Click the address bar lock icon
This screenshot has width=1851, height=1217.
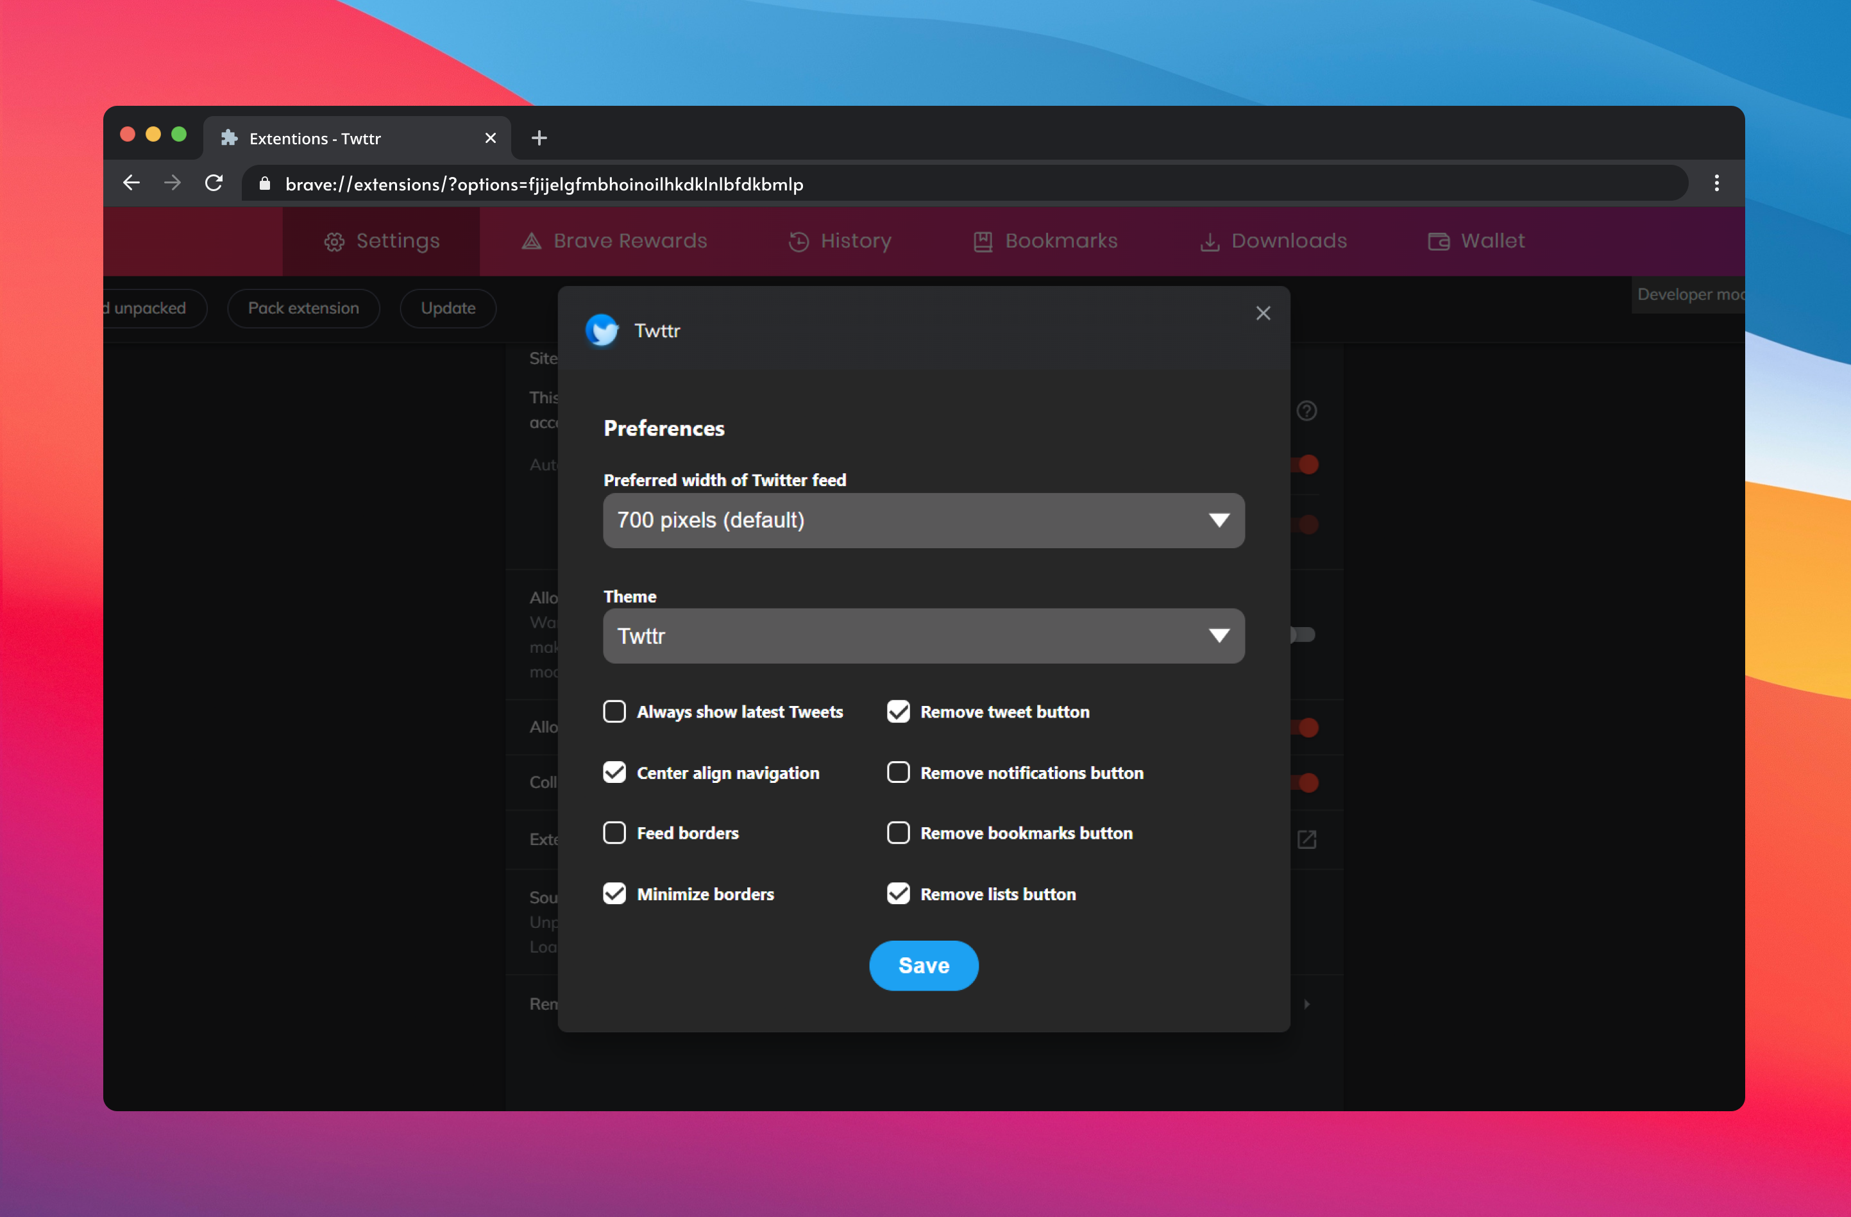click(x=264, y=184)
